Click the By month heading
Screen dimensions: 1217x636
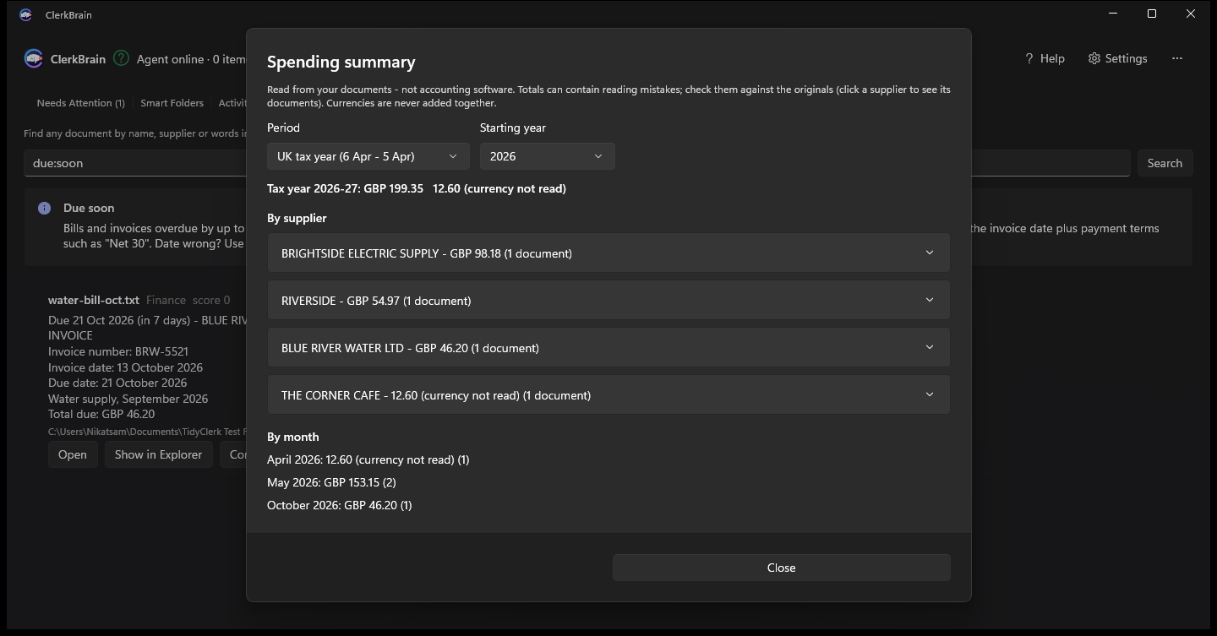click(293, 437)
